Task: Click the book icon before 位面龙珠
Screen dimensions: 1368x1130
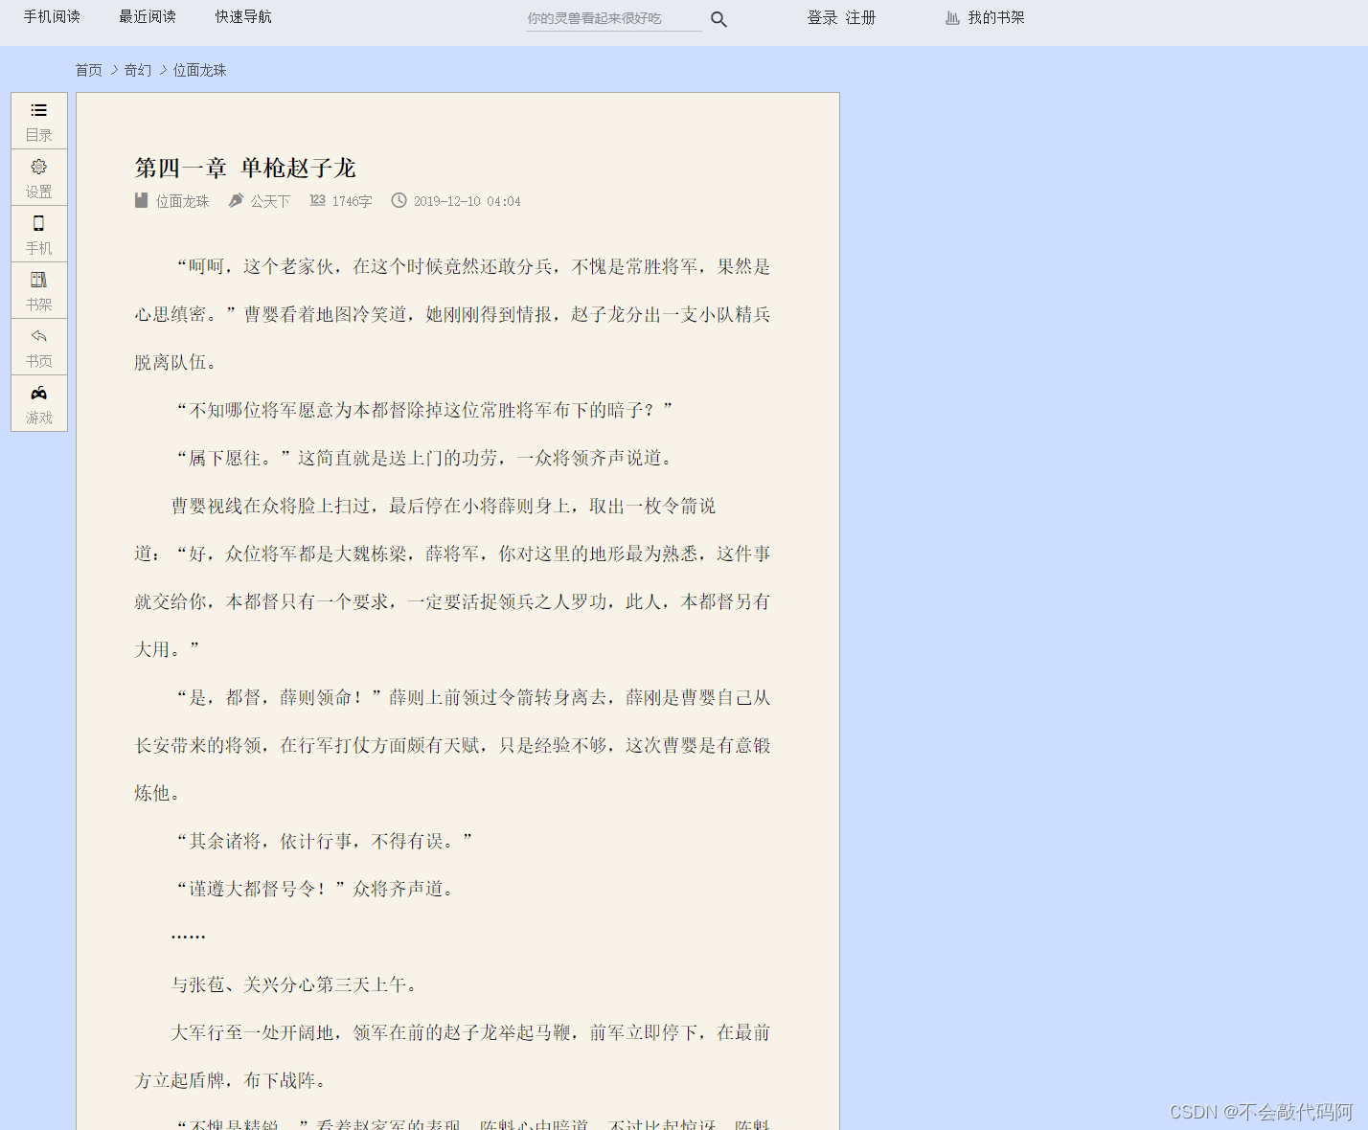Action: pyautogui.click(x=141, y=200)
